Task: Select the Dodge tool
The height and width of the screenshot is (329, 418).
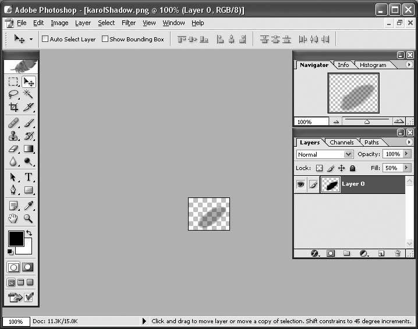Action: tap(29, 161)
